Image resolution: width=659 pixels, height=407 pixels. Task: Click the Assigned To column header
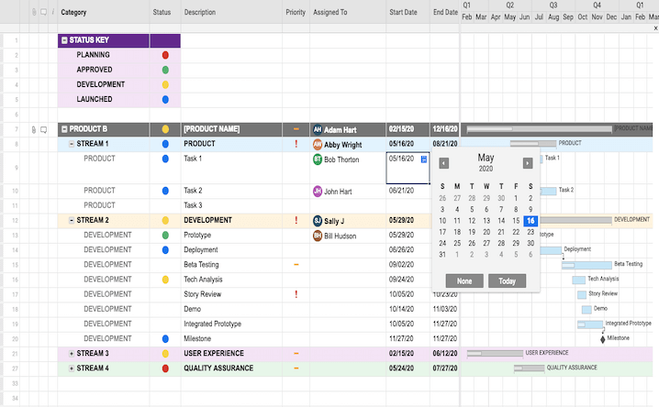tap(329, 13)
